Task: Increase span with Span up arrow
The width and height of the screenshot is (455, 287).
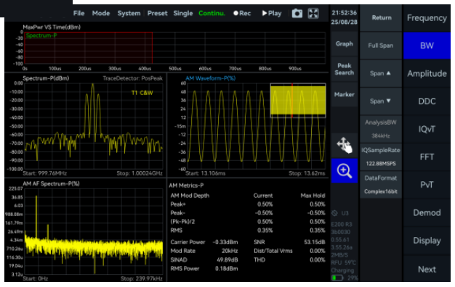Action: point(381,73)
